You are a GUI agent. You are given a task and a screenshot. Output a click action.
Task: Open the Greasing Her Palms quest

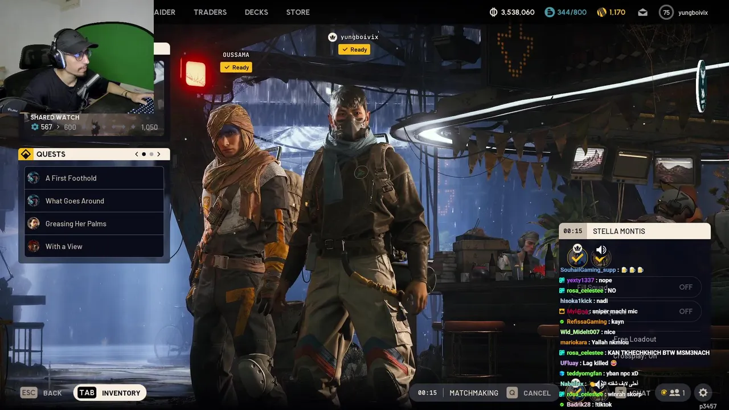94,224
